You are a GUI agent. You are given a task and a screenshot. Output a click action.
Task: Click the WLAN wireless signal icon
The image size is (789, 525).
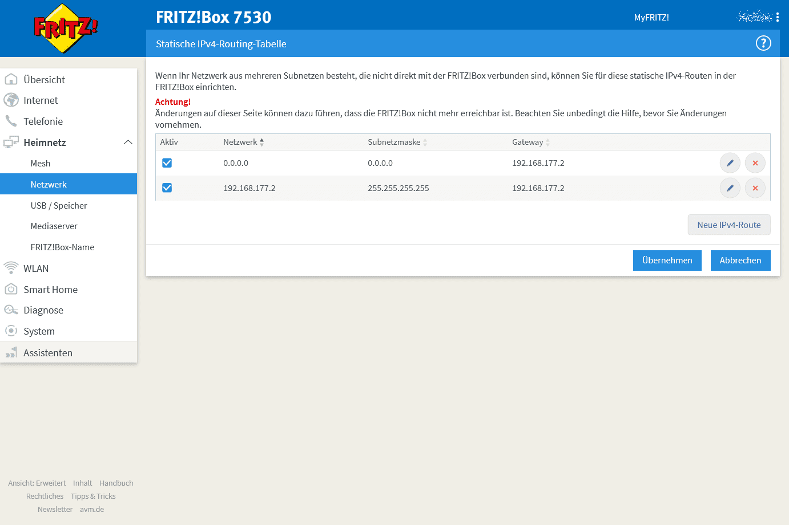pos(11,268)
